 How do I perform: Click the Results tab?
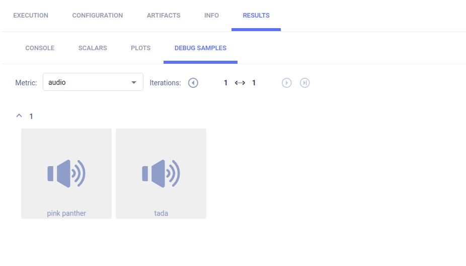coord(256,16)
